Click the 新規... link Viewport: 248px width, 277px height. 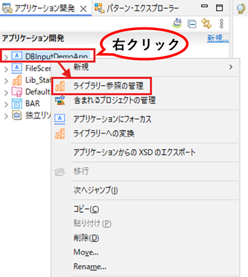[218, 38]
